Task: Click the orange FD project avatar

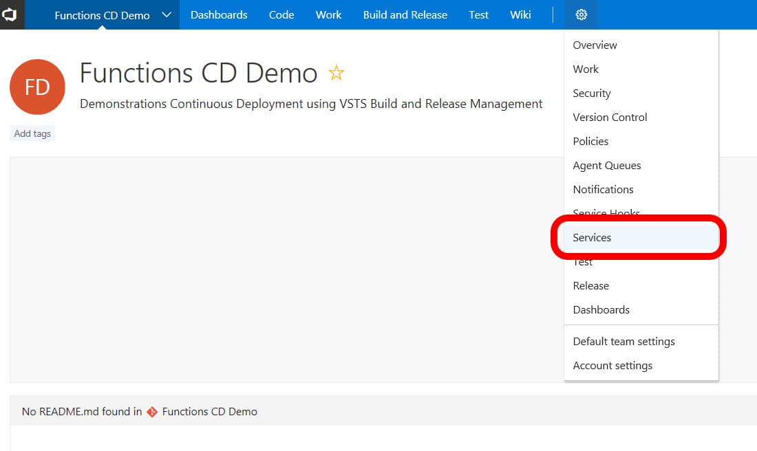Action: coord(37,87)
